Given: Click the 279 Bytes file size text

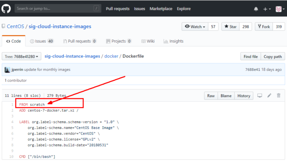Looking at the screenshot, I should [56, 95].
